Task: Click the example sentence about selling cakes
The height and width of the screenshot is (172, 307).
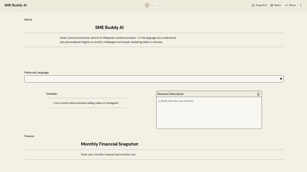Action: click(x=86, y=103)
